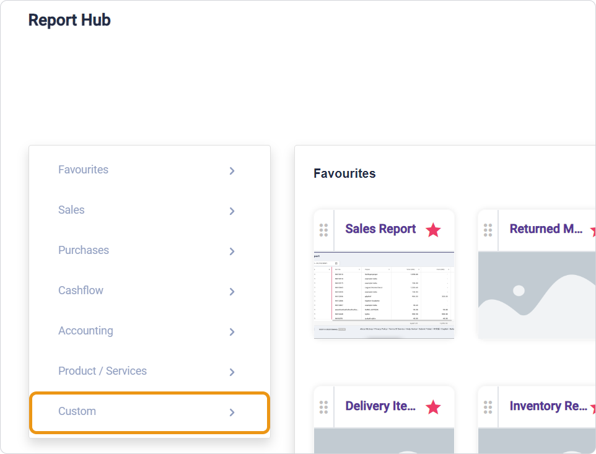Open the Sales Report preview thumbnail
This screenshot has height=454, width=596.
(x=384, y=295)
